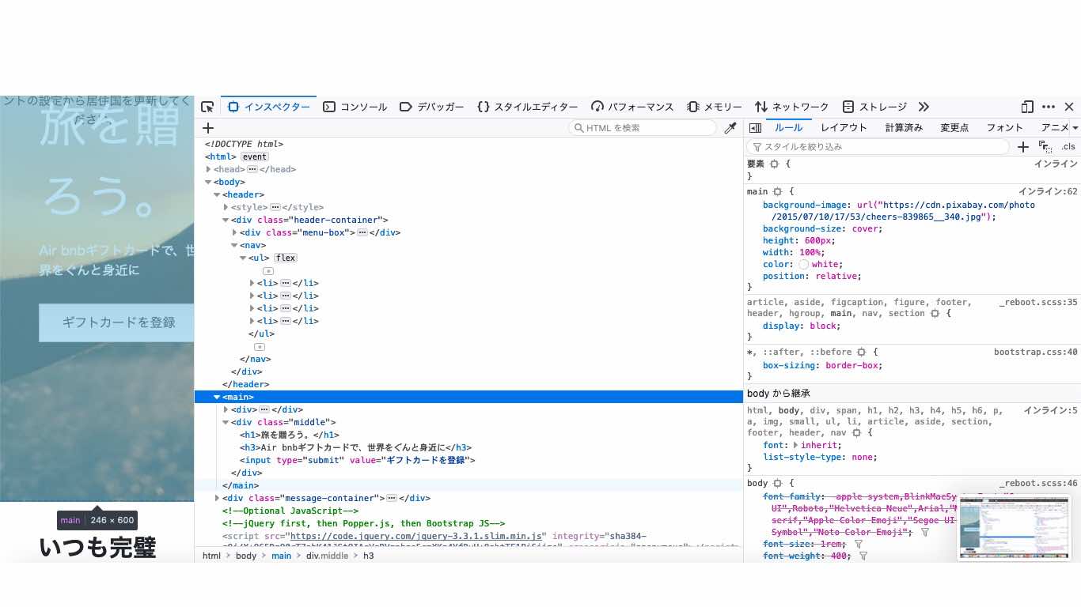The height and width of the screenshot is (607, 1081).
Task: Select div.middle in the breadcrumb bar
Action: (x=327, y=556)
